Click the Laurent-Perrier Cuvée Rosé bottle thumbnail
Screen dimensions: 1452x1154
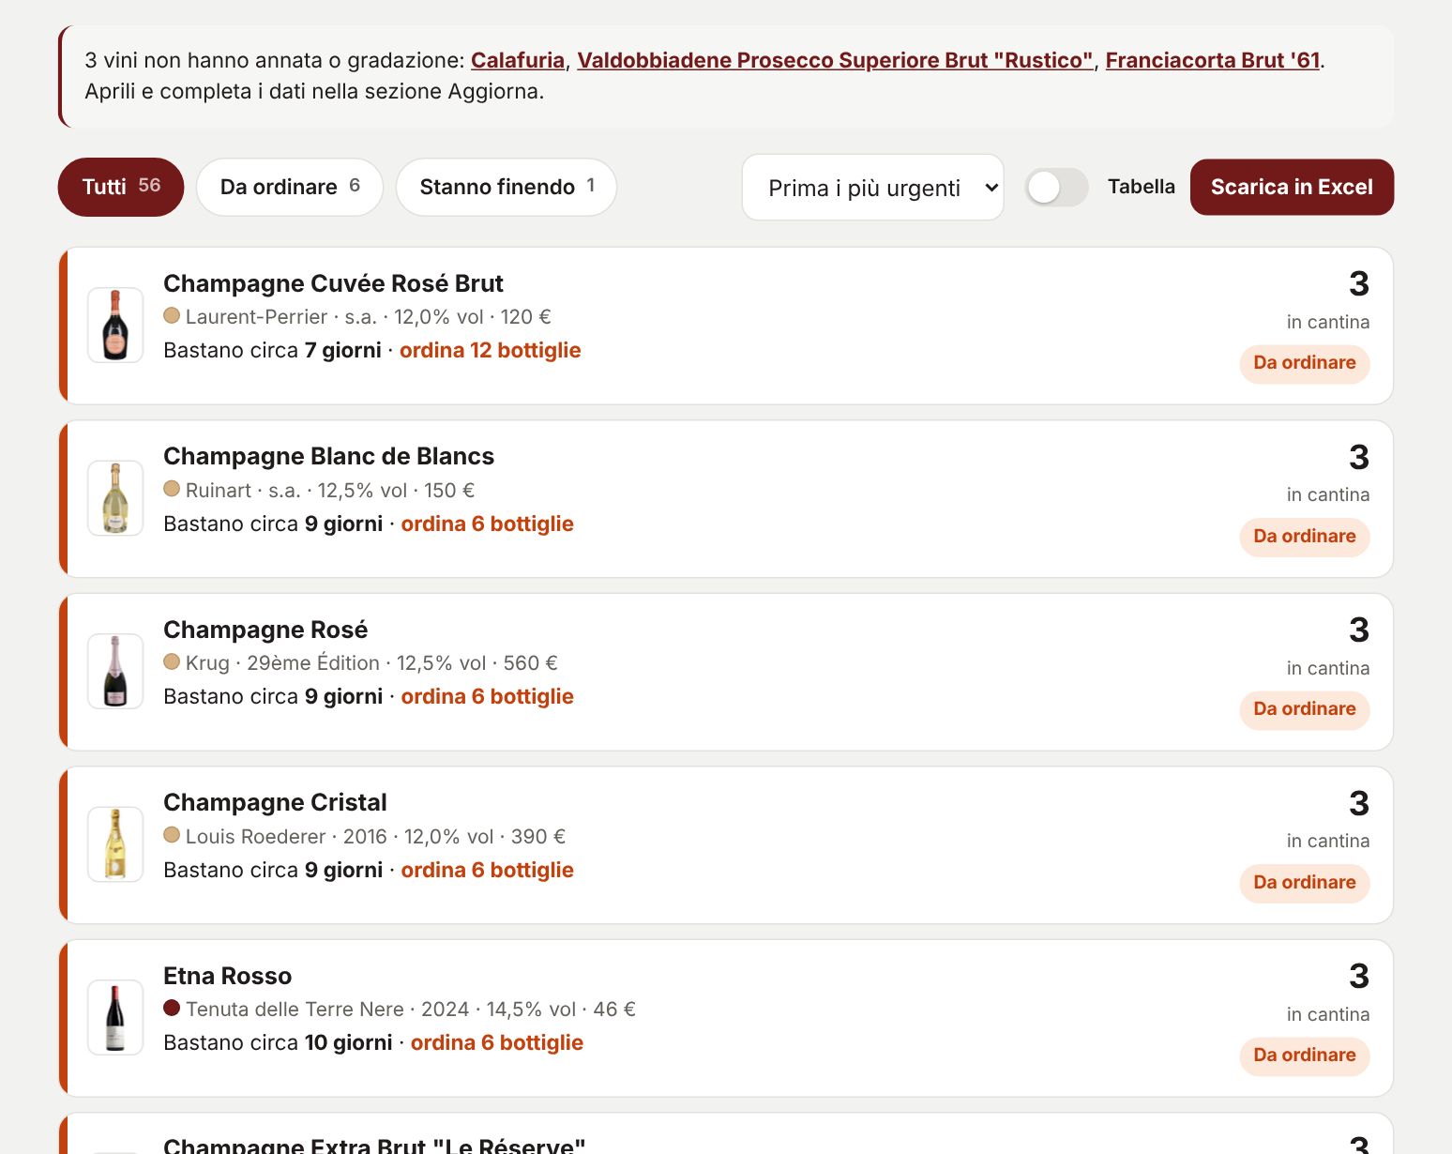point(115,325)
